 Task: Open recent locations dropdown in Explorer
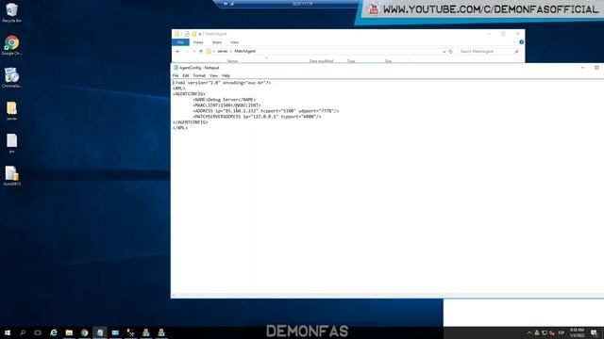point(194,52)
